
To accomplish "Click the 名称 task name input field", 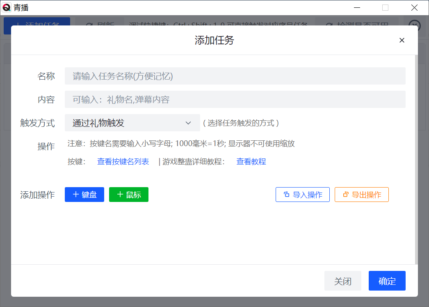I will pos(235,76).
